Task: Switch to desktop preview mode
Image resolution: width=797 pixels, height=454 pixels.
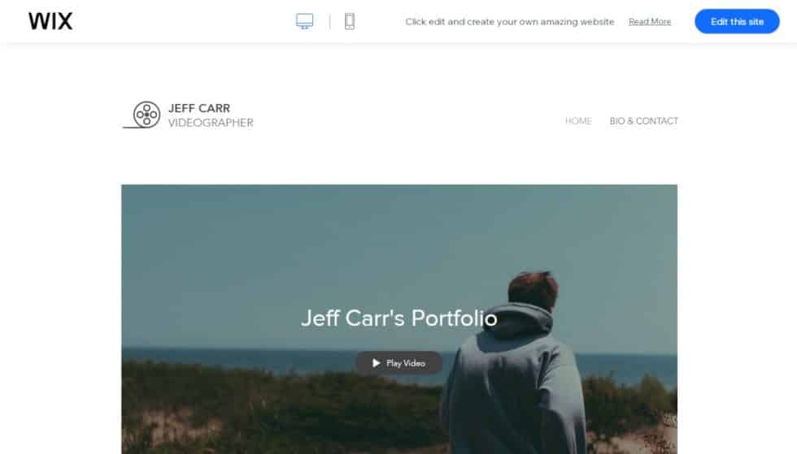Action: click(x=304, y=21)
